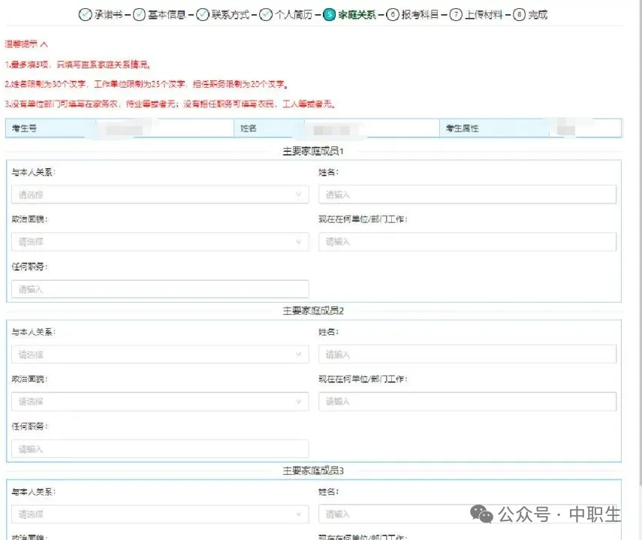Go to the 承诺书 step label

click(x=108, y=15)
